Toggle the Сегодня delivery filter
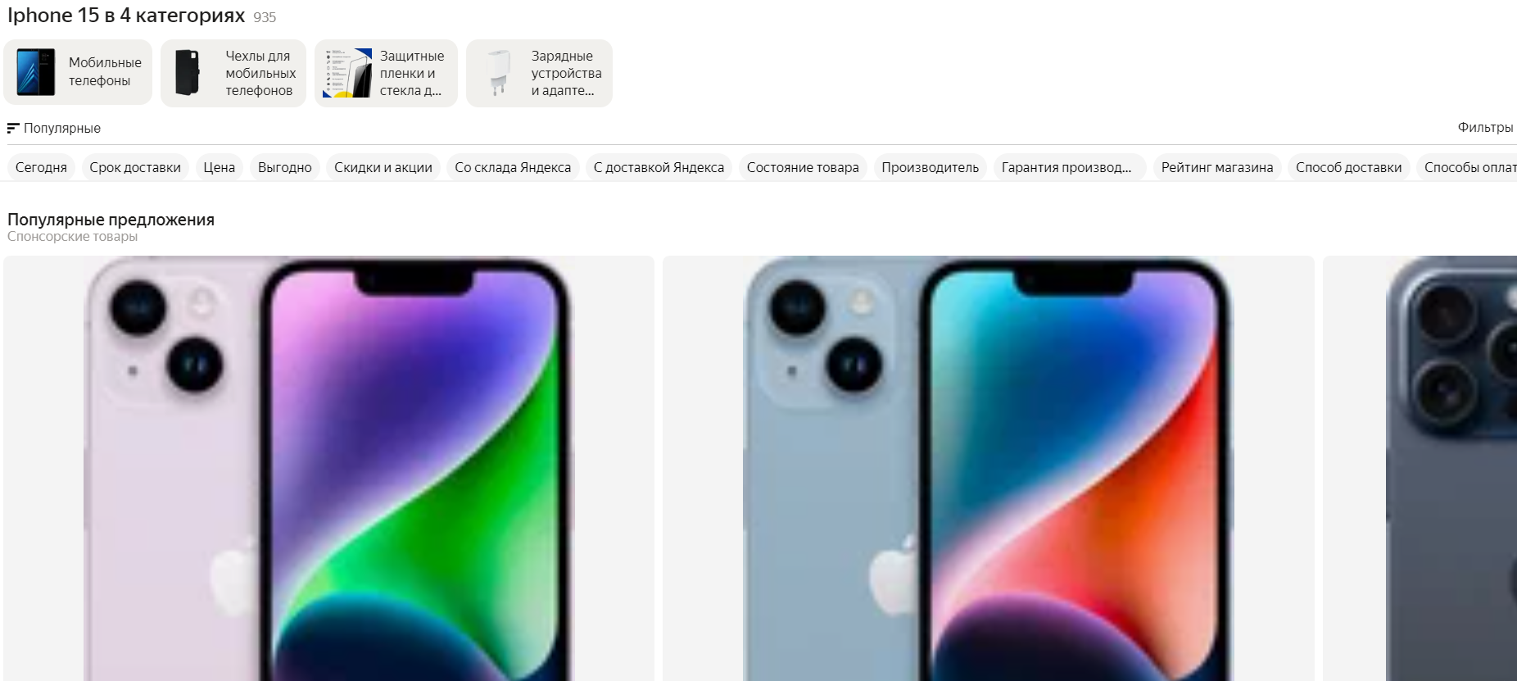 tap(41, 167)
